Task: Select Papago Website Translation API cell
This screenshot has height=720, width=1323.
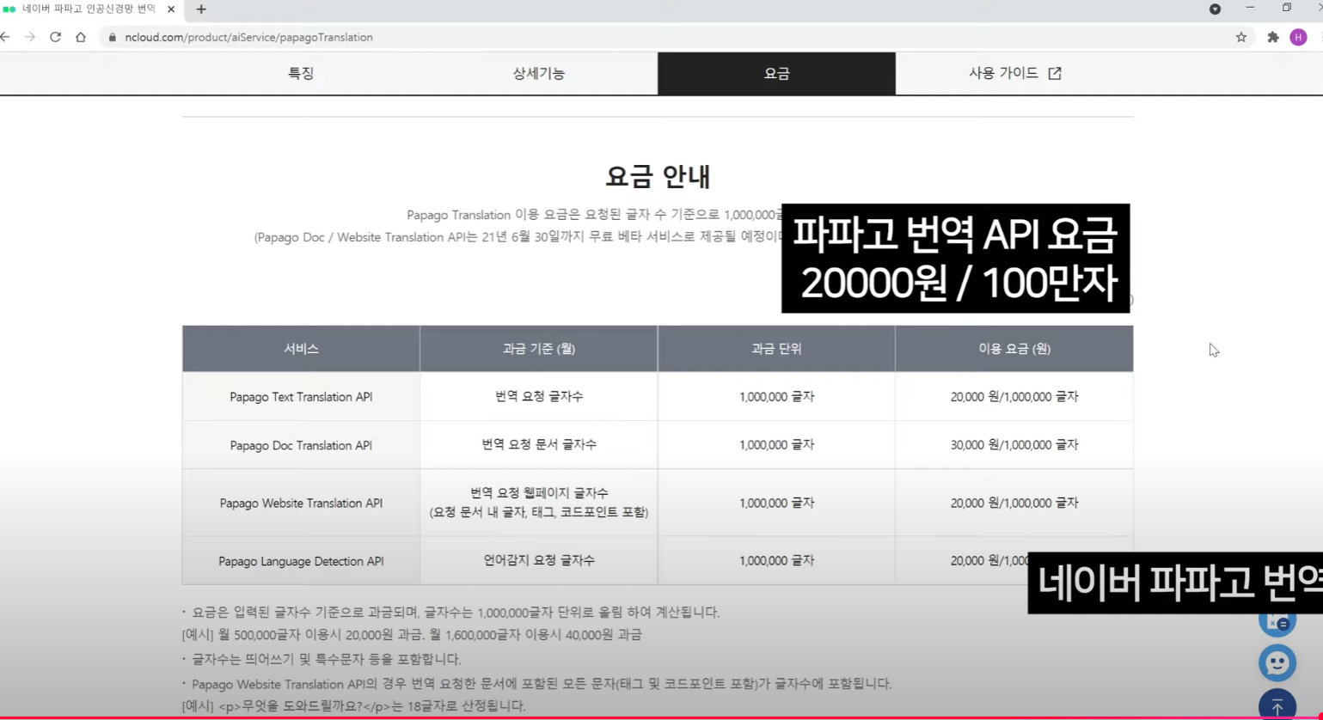Action: (x=301, y=503)
